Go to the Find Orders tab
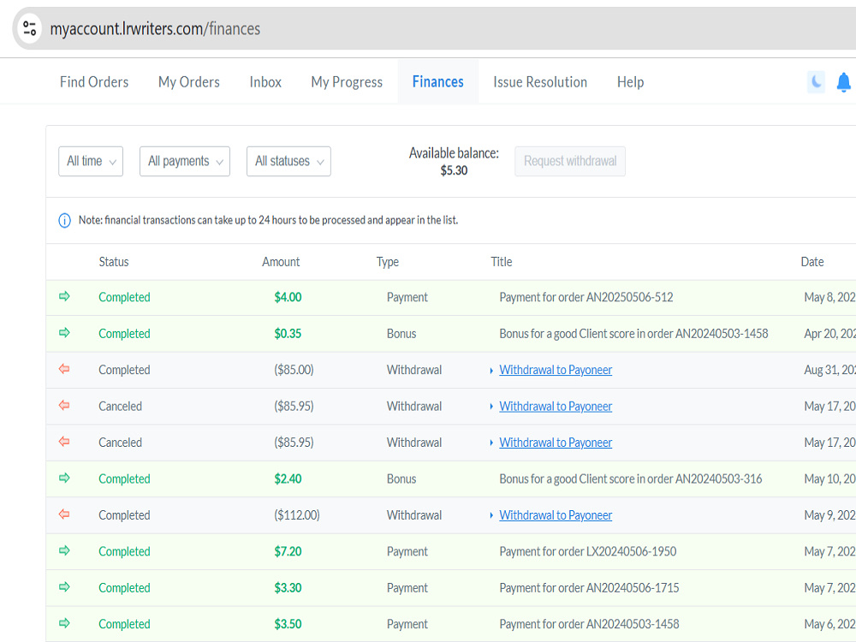The width and height of the screenshot is (856, 642). pyautogui.click(x=94, y=82)
